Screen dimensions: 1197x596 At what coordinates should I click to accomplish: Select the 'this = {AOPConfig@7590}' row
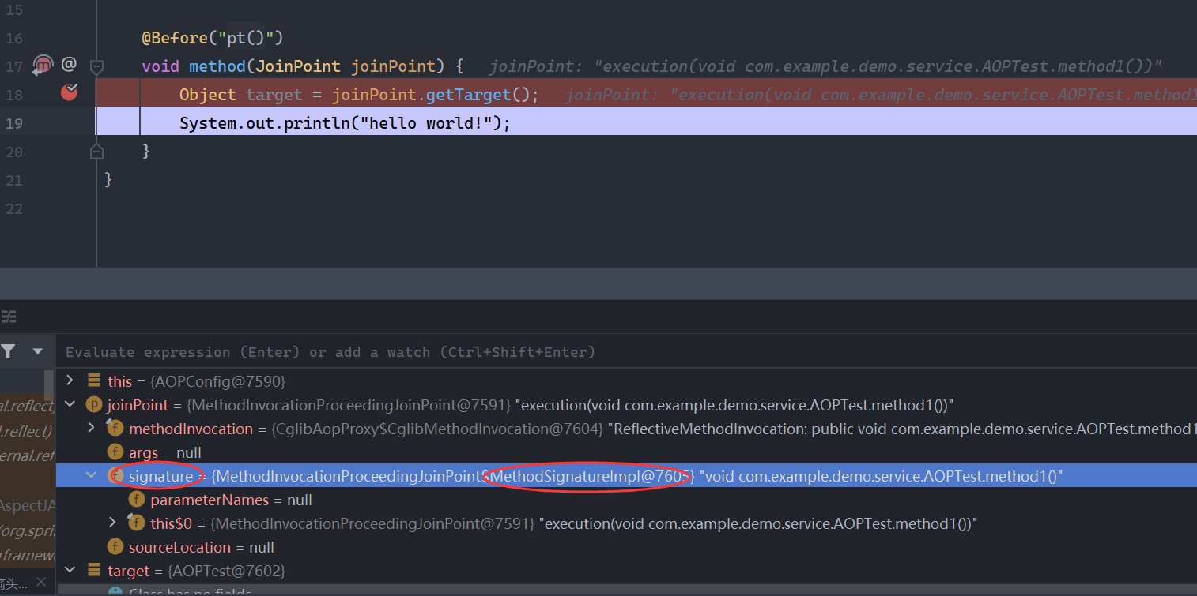tap(196, 381)
